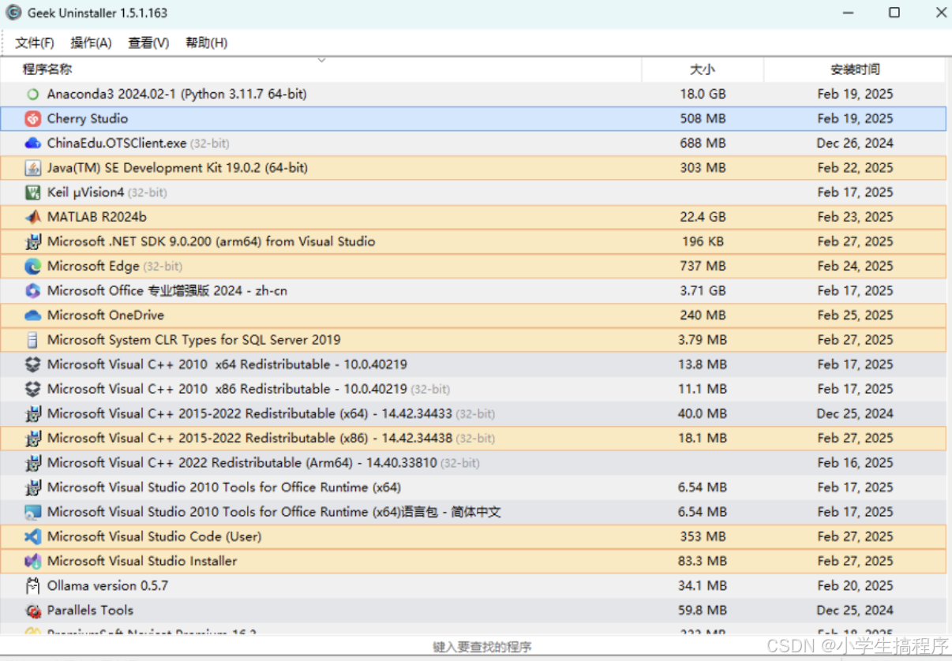Click the Parallels Tools red icon
Viewport: 952px width, 661px height.
click(x=32, y=611)
